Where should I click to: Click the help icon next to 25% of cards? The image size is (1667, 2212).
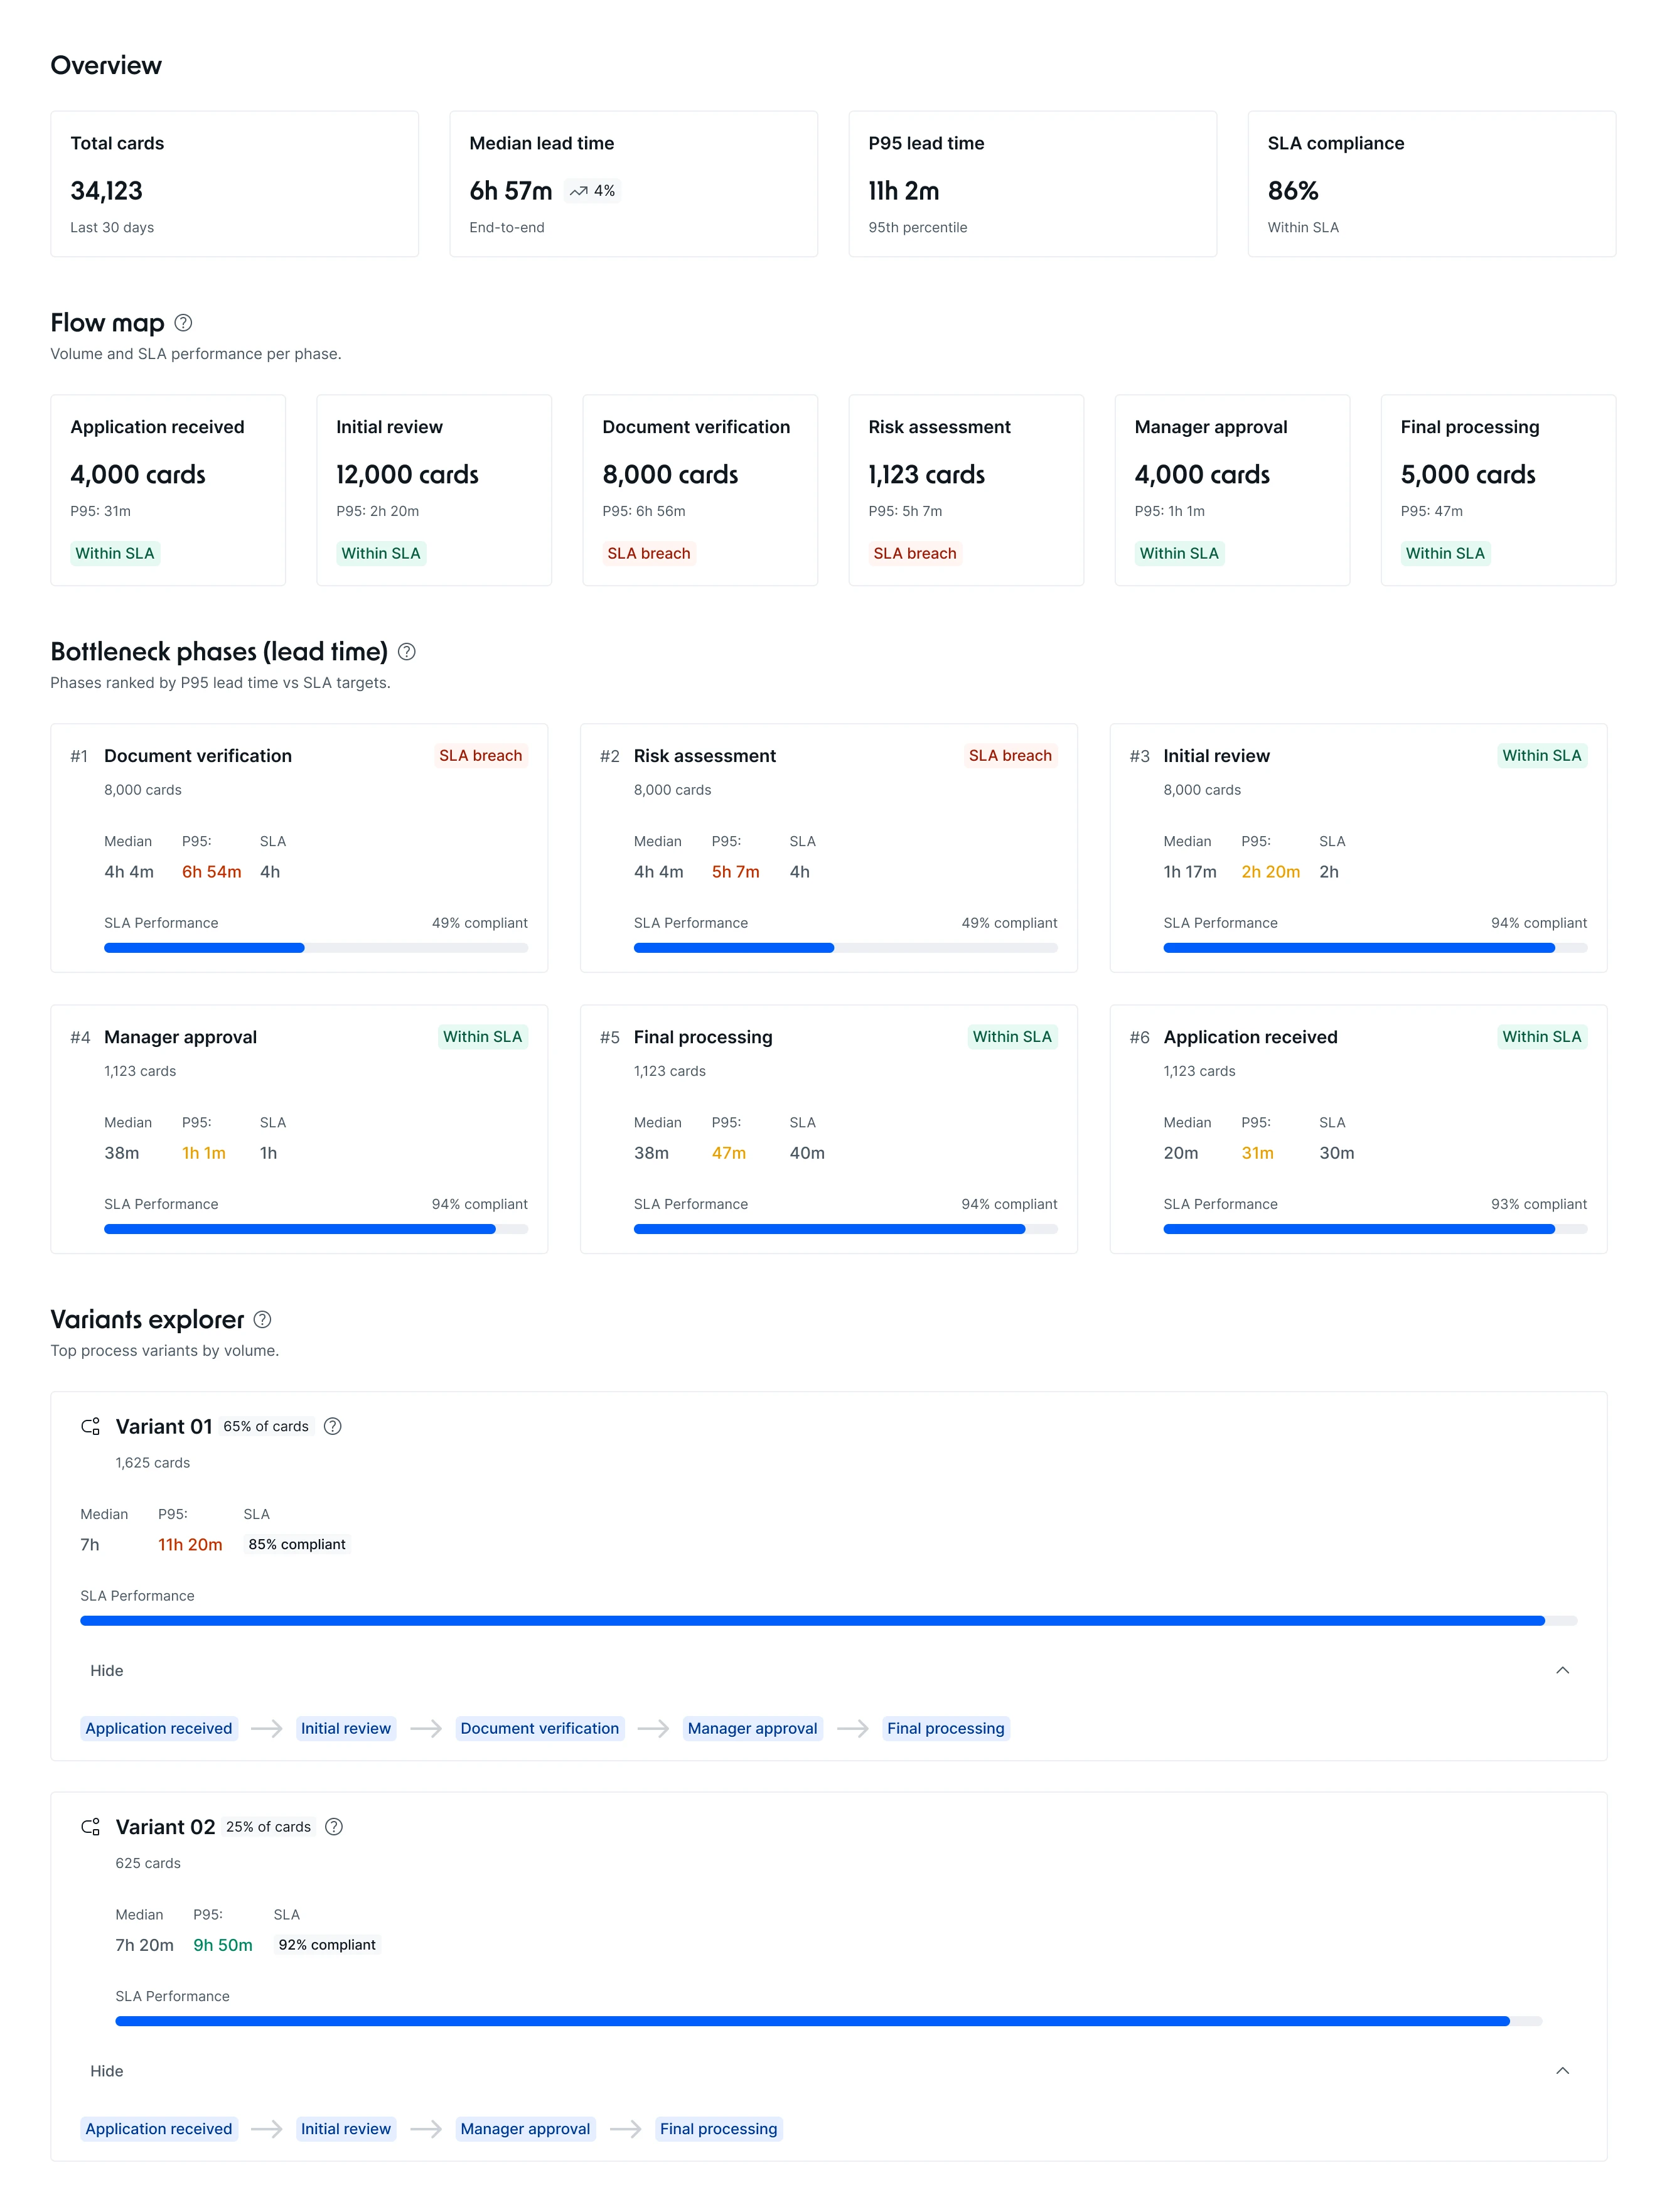334,1827
